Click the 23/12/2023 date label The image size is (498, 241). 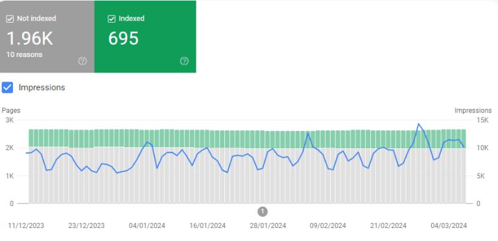point(86,226)
